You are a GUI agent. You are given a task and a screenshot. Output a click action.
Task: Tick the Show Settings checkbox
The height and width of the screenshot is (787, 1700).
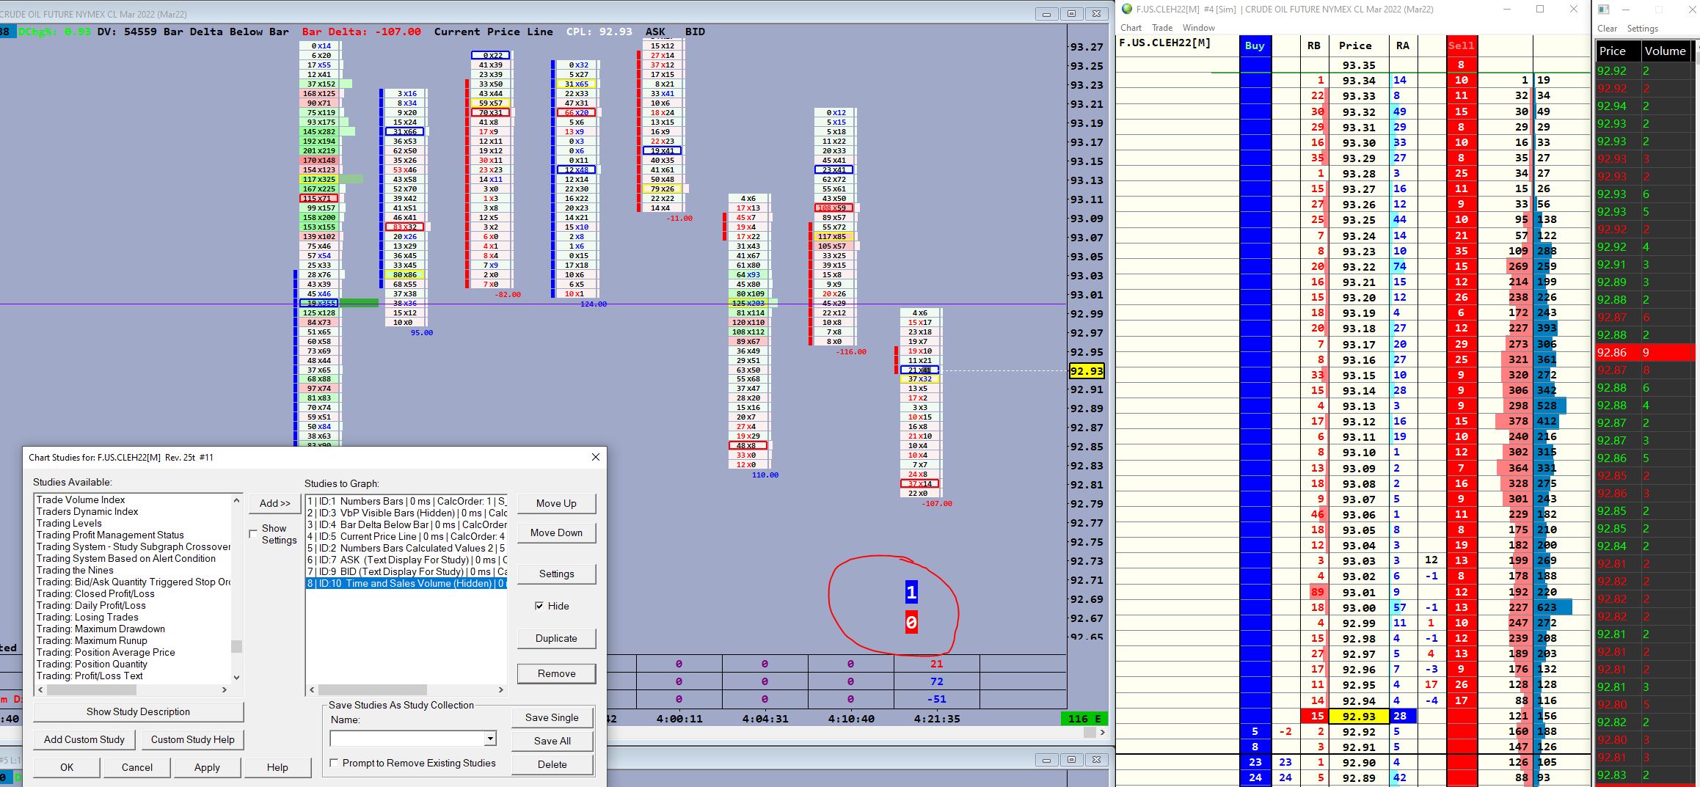253,534
